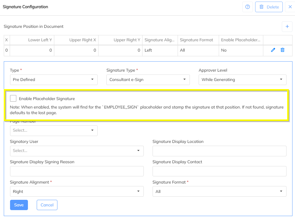The height and width of the screenshot is (217, 295).
Task: Click the Delete button with trash icon
Action: click(269, 7)
